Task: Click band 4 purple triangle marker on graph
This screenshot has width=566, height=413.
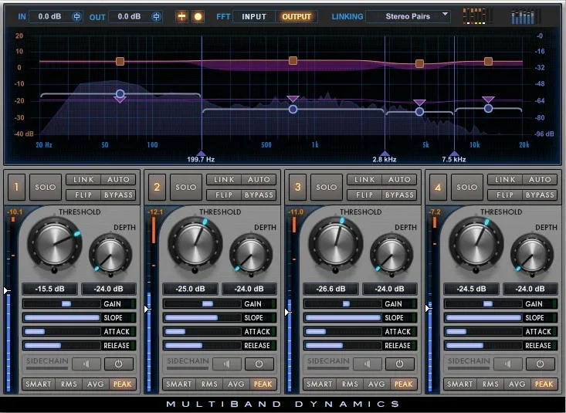Action: pyautogui.click(x=488, y=100)
